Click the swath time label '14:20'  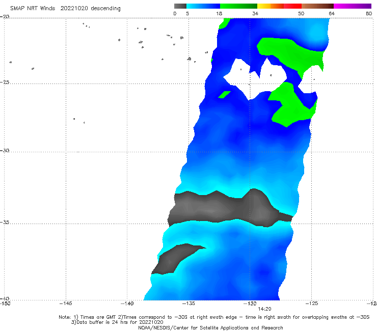click(x=264, y=309)
